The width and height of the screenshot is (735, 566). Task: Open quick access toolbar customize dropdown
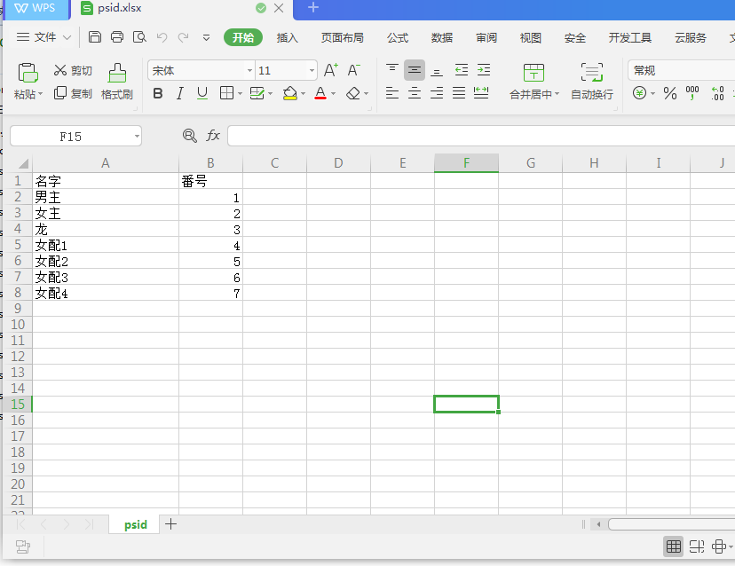tap(206, 37)
